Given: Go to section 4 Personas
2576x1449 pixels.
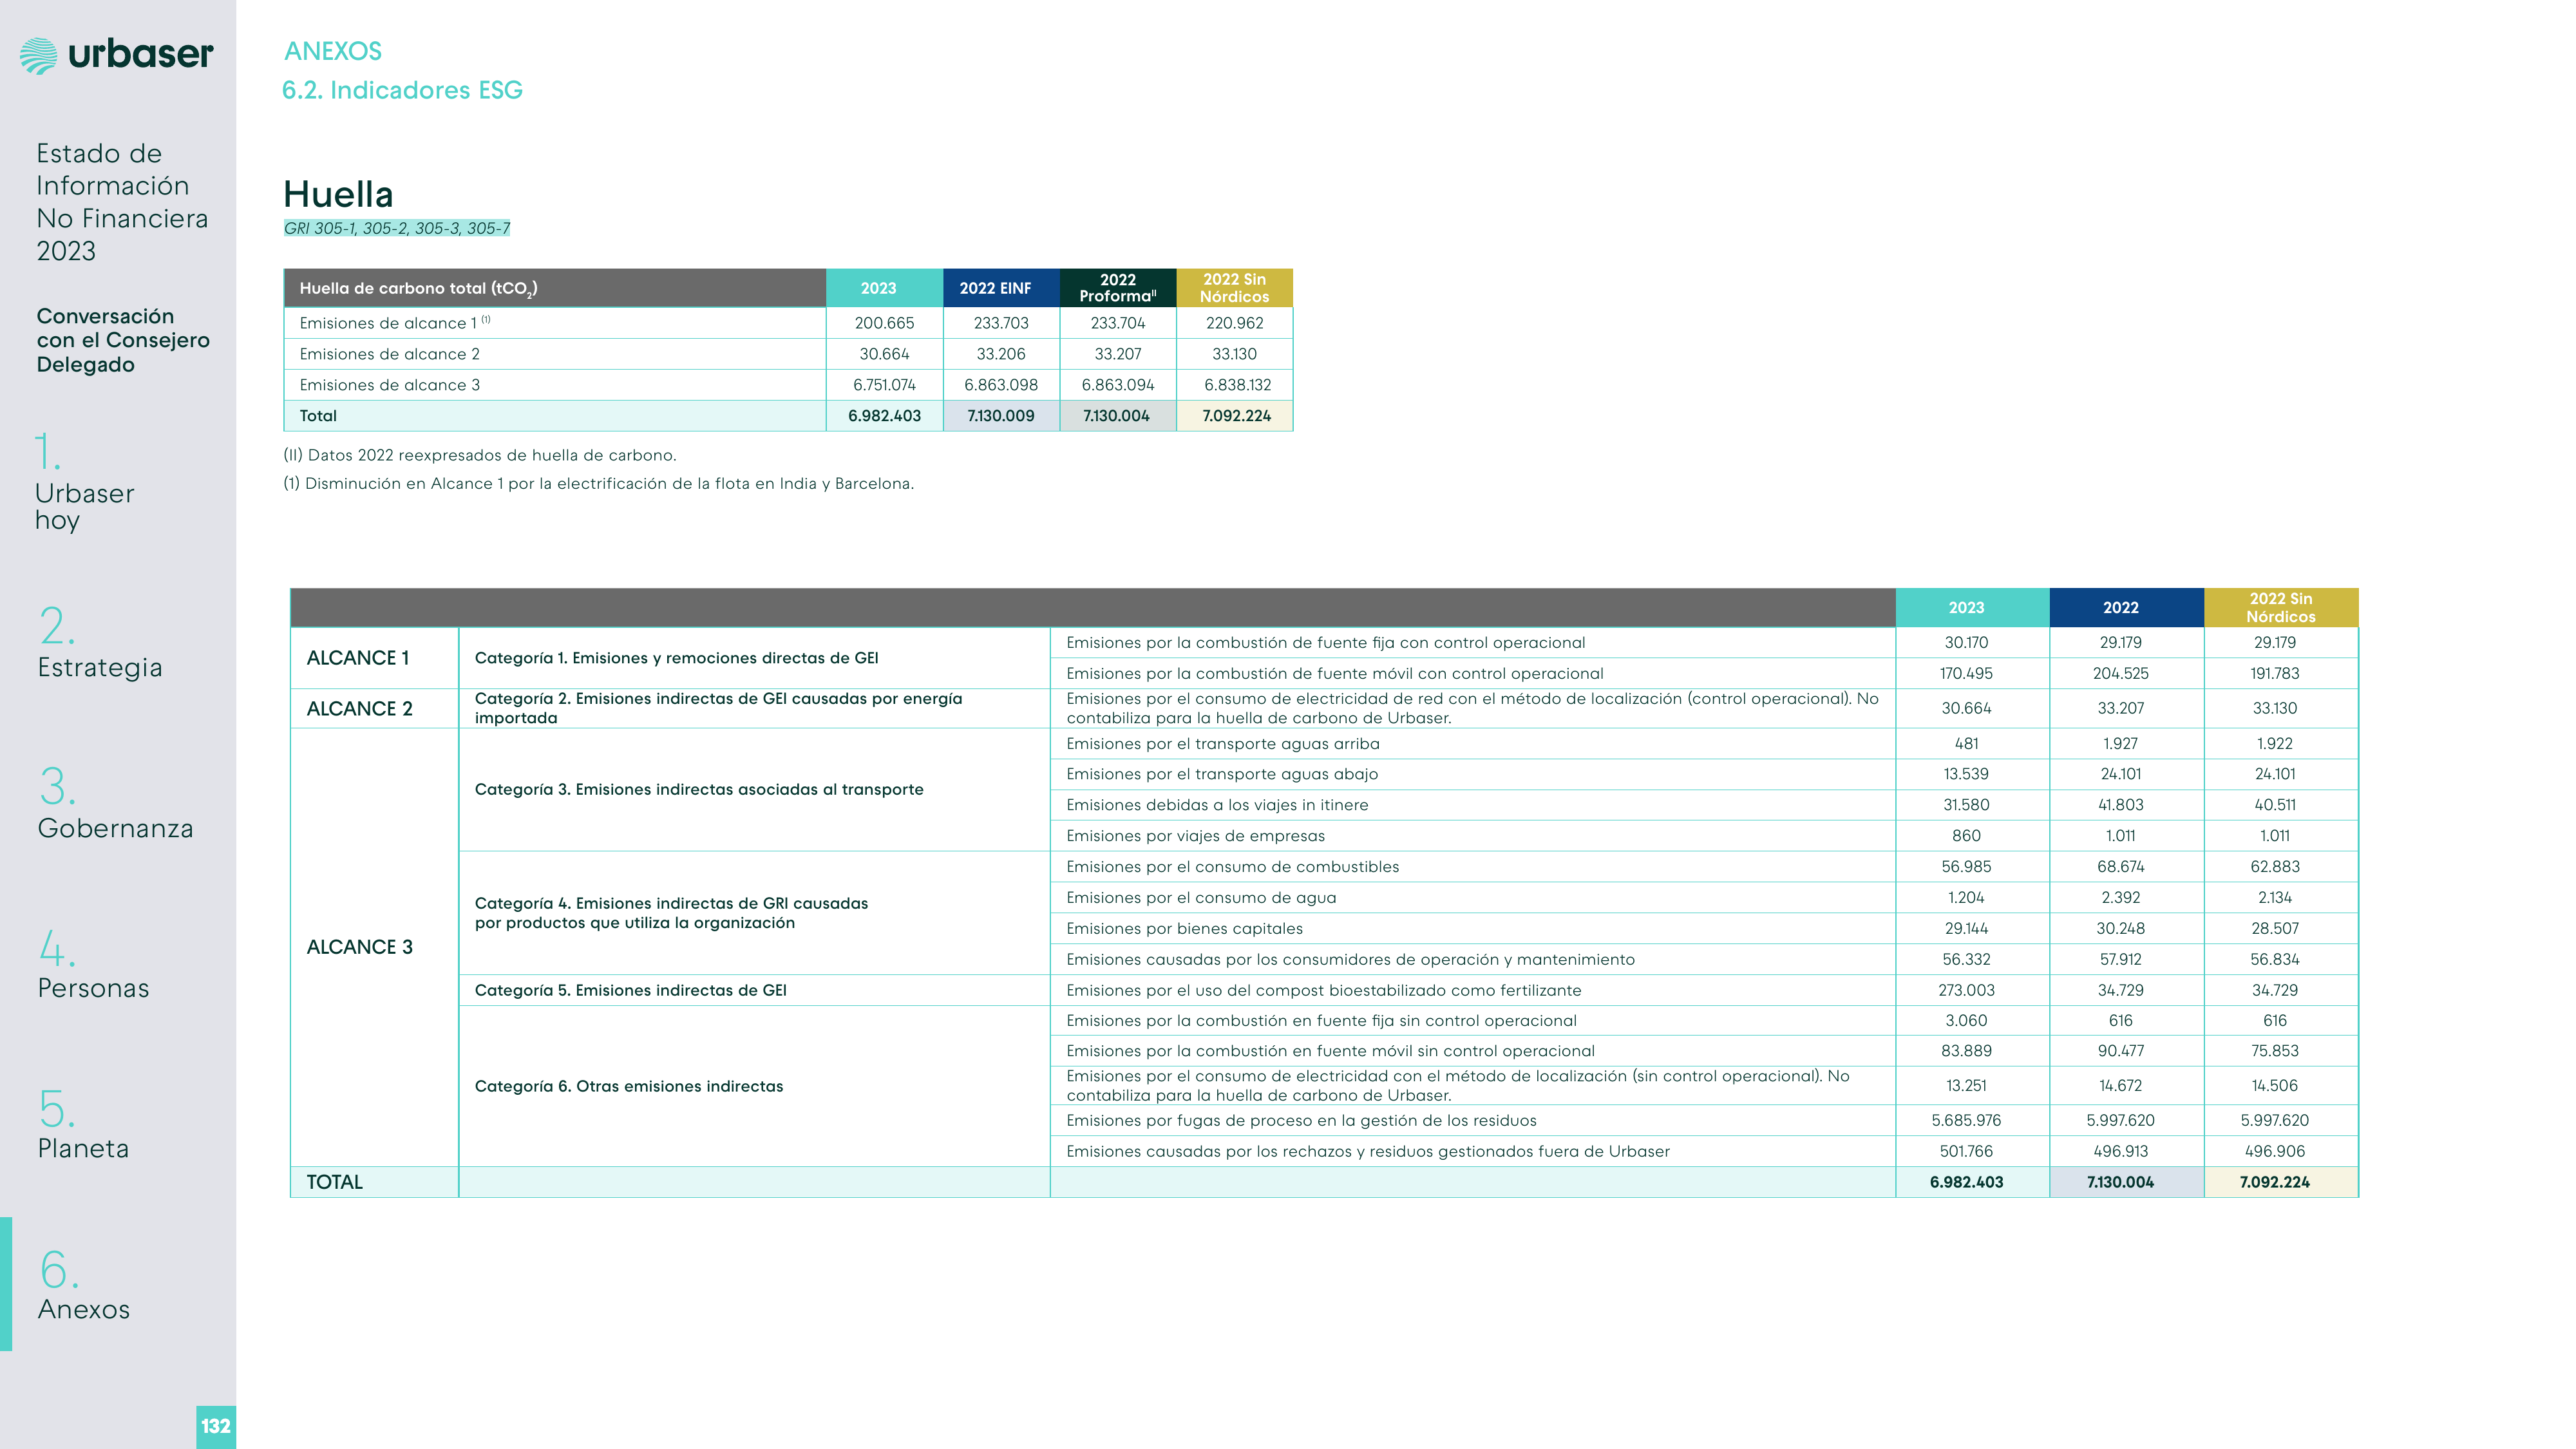Looking at the screenshot, I should point(93,963).
